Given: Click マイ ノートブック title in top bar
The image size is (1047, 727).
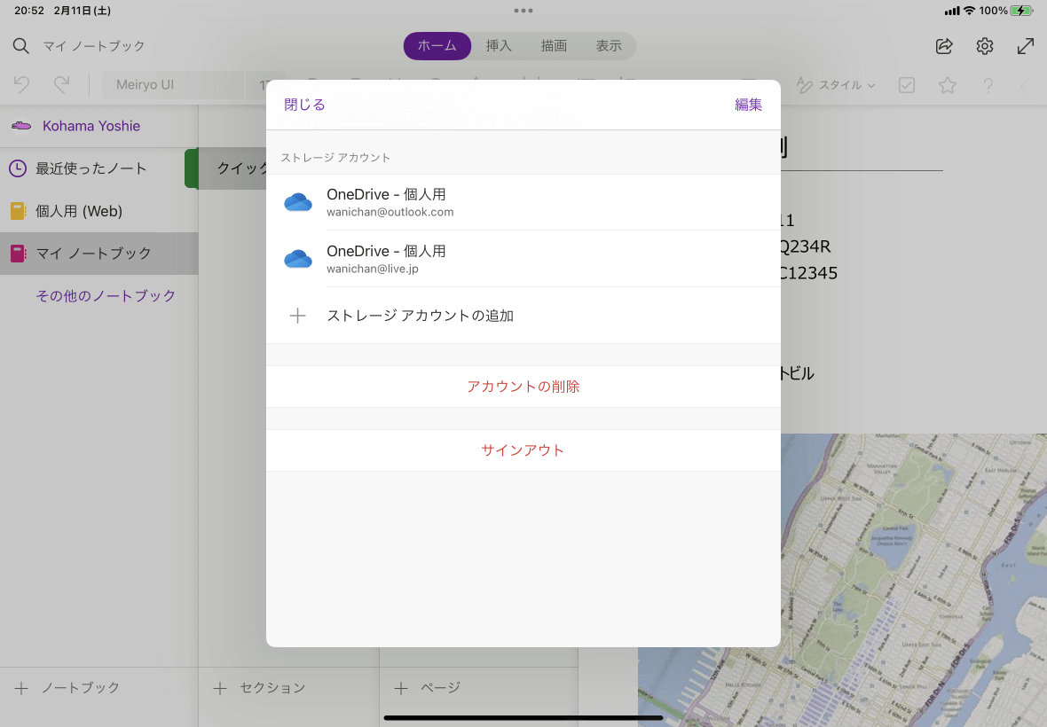Looking at the screenshot, I should click(94, 46).
